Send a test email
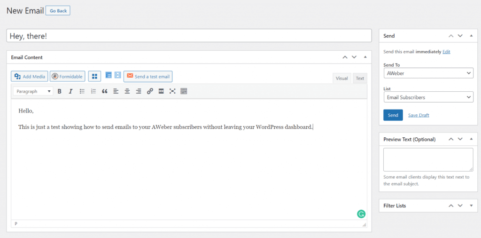This screenshot has height=238, width=481. pos(148,77)
